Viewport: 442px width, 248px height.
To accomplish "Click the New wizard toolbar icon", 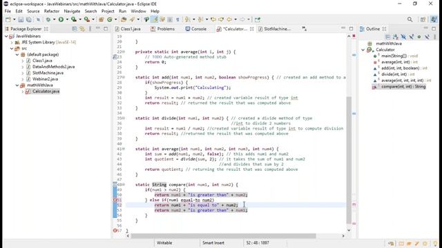I will pyautogui.click(x=8, y=20).
